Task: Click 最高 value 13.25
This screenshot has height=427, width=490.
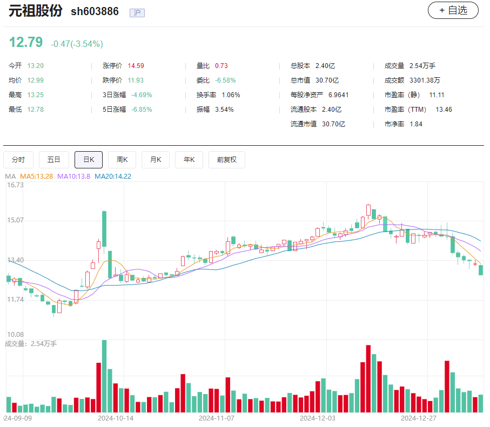Action: click(35, 95)
